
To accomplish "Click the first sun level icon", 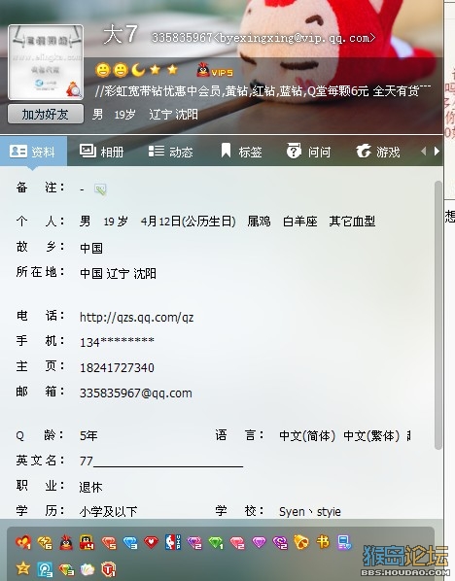I will coord(103,70).
